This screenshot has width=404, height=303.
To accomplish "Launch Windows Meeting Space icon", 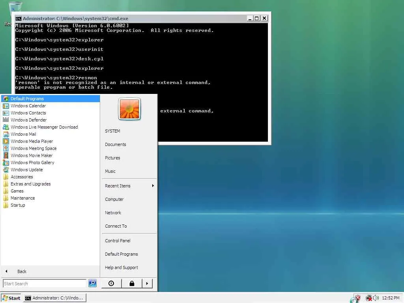I will click(6, 148).
